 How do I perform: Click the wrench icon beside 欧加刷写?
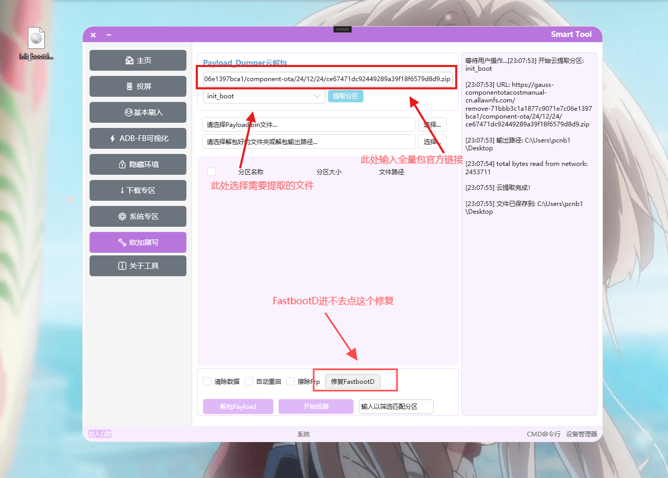tap(122, 242)
